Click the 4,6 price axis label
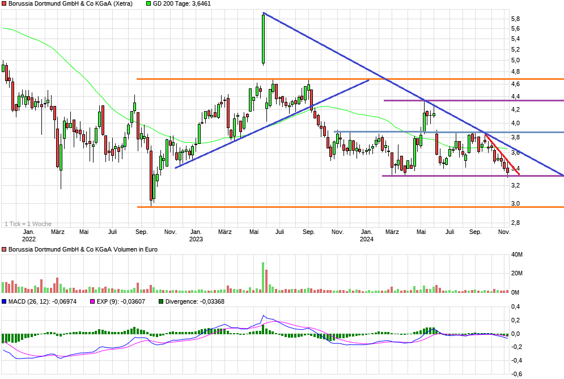This screenshot has height=379, width=564. point(515,84)
